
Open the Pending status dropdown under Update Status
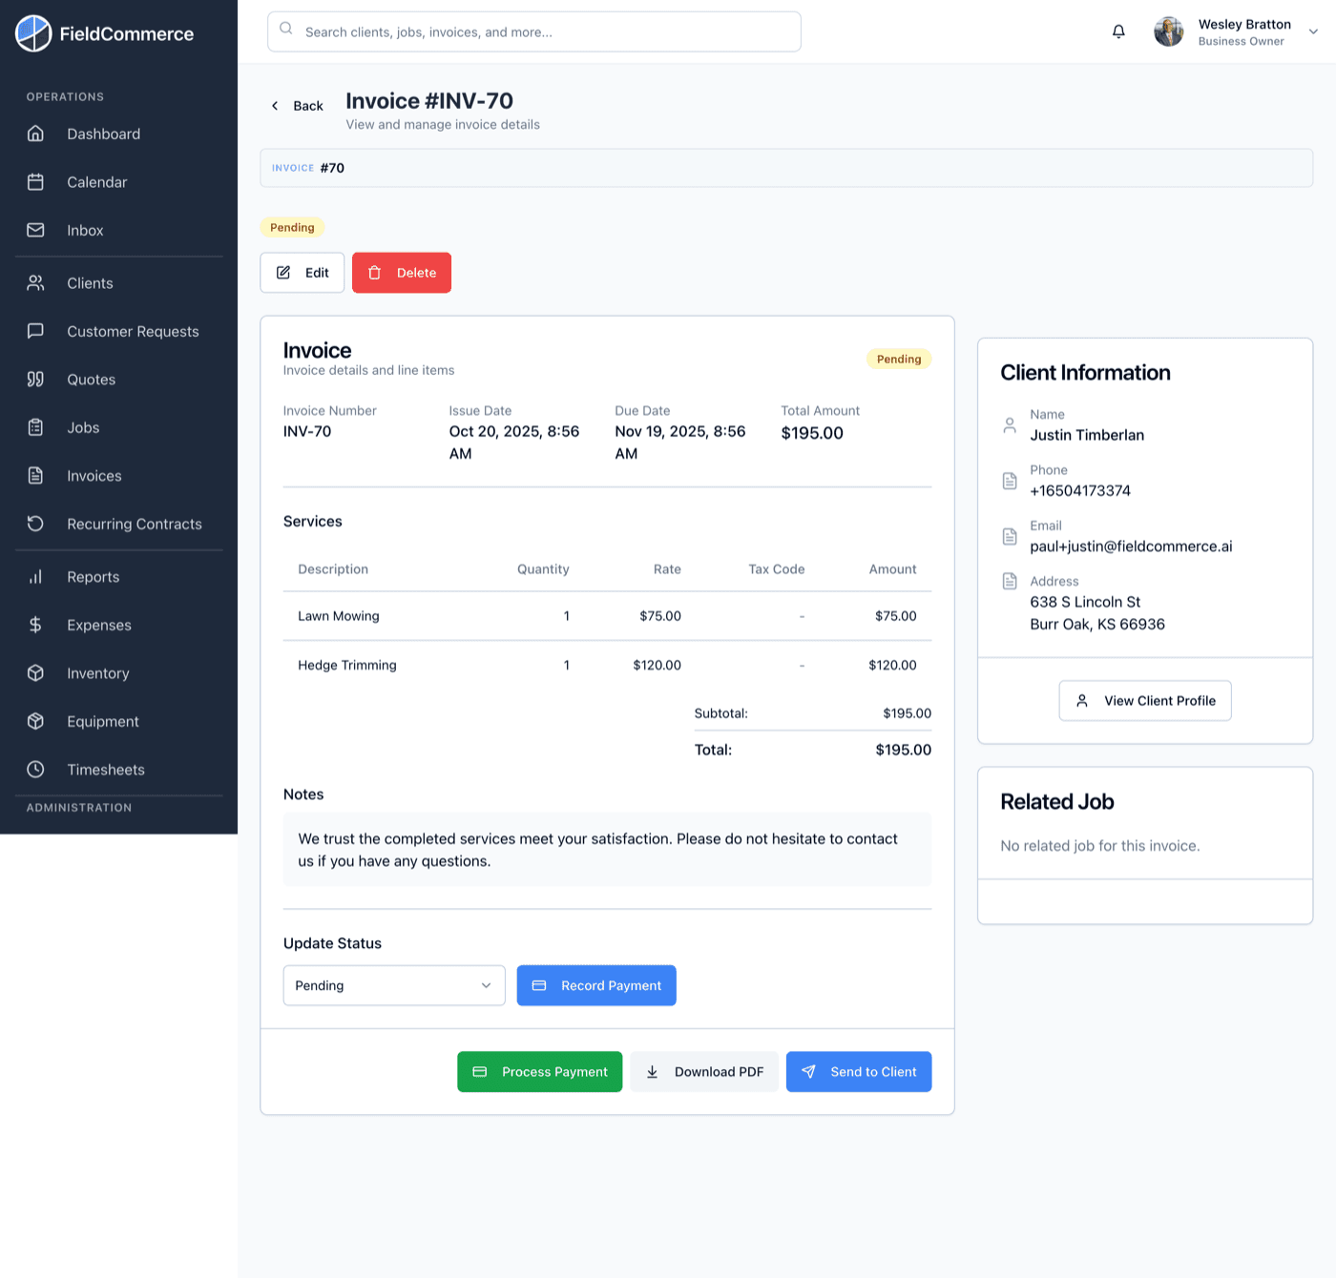(393, 985)
